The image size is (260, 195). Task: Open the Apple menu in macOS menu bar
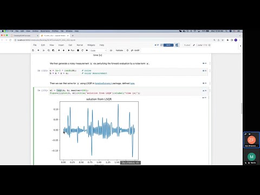pos(2,31)
